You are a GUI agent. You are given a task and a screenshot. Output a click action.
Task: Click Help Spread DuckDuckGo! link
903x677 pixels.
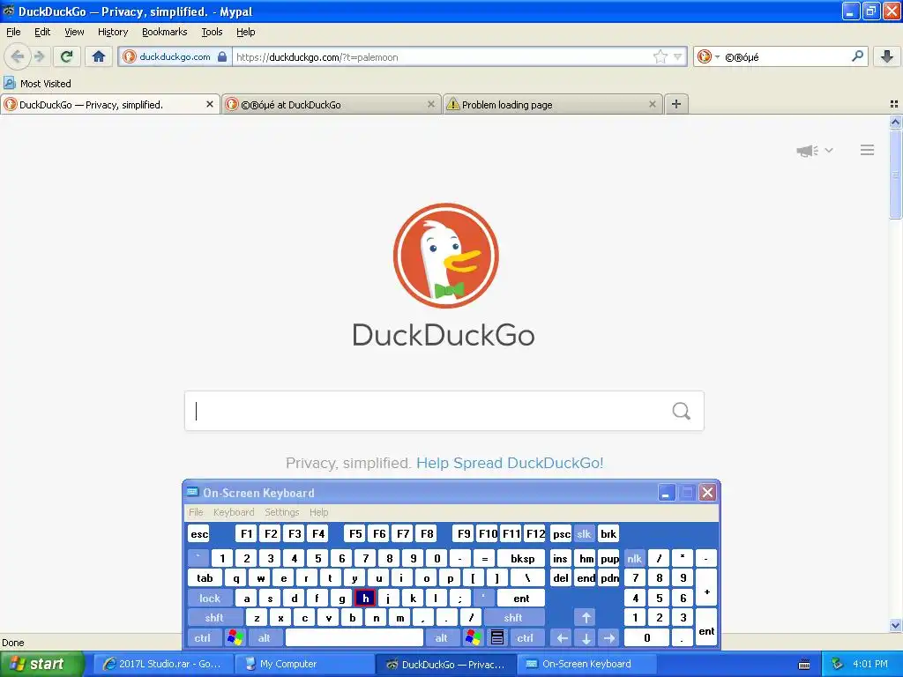510,463
